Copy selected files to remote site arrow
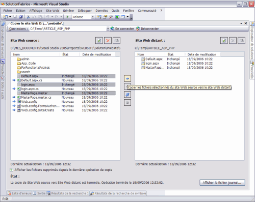This screenshot has width=255, height=202. pyautogui.click(x=127, y=78)
